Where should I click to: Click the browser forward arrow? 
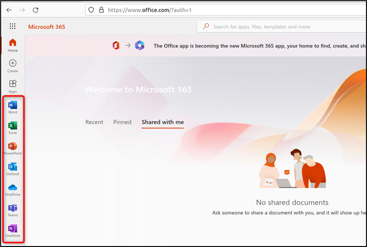[x=22, y=10]
